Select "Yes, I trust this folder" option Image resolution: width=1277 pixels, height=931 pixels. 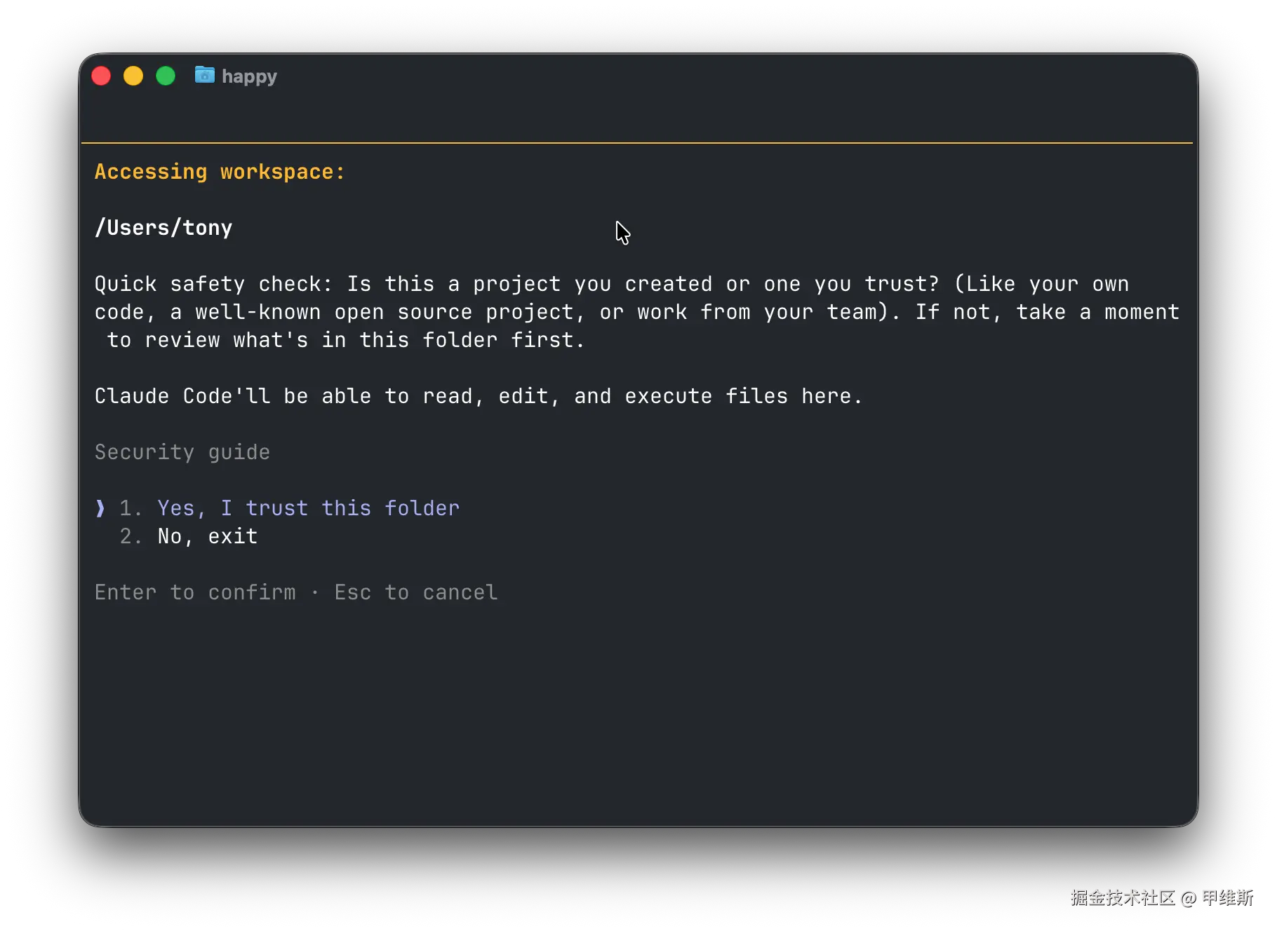[308, 508]
